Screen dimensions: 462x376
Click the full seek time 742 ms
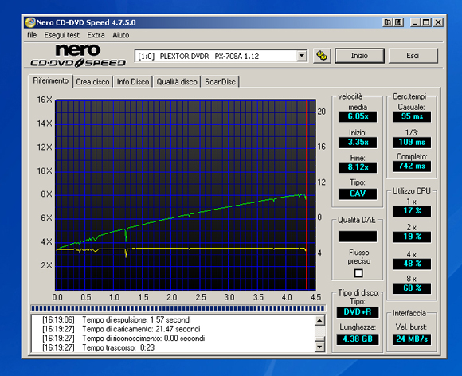coord(412,166)
